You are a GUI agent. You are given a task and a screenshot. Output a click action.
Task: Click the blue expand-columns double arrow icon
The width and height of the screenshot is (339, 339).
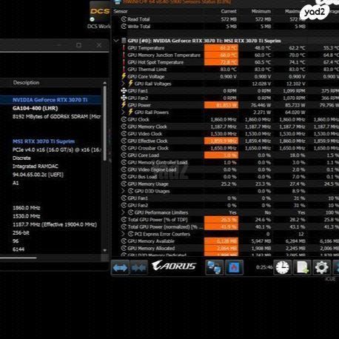point(120,267)
